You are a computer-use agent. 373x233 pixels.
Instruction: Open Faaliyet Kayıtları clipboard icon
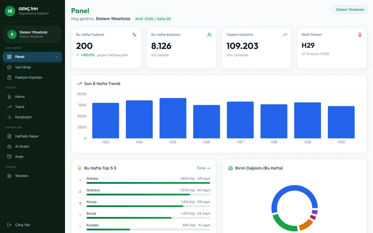[9, 77]
